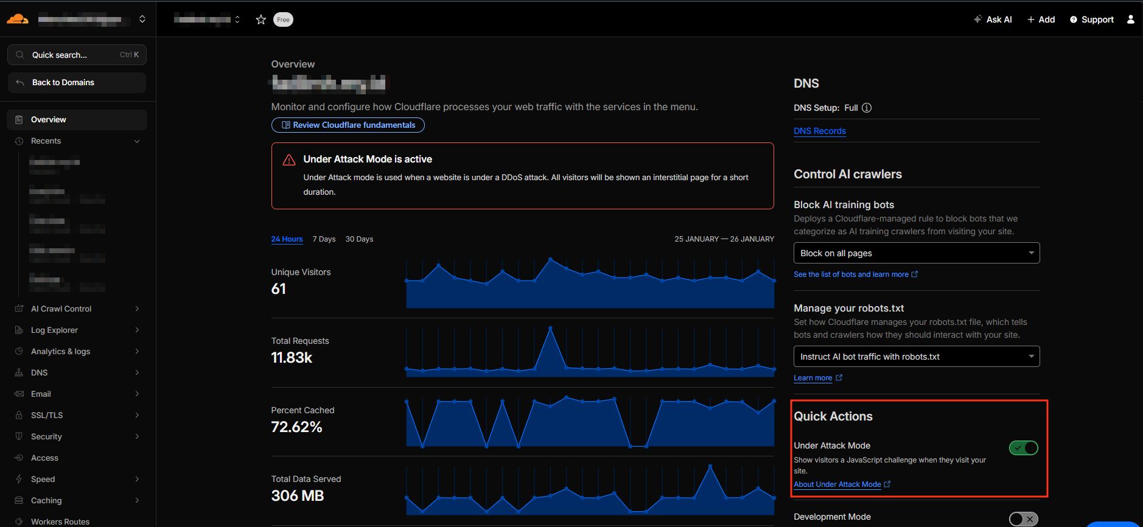Viewport: 1143px width, 527px height.
Task: Expand Log Explorer chevron
Action: (137, 330)
